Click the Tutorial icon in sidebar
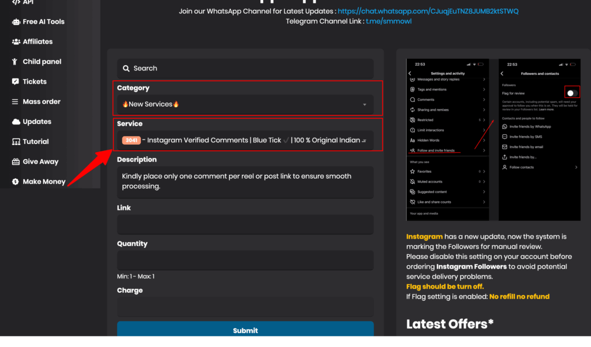 coord(16,142)
